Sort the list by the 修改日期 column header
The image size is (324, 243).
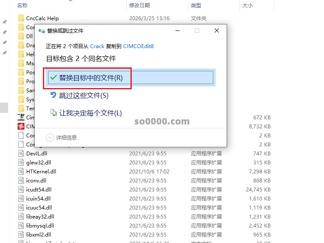pyautogui.click(x=139, y=6)
